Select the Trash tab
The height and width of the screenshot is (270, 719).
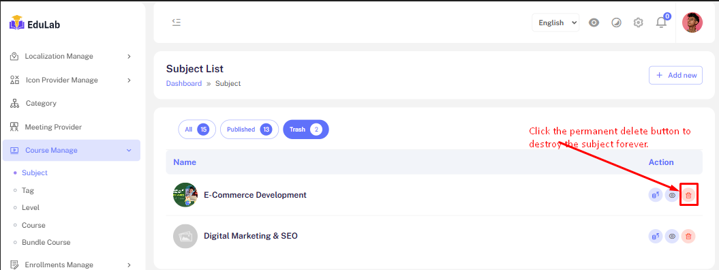pos(306,130)
